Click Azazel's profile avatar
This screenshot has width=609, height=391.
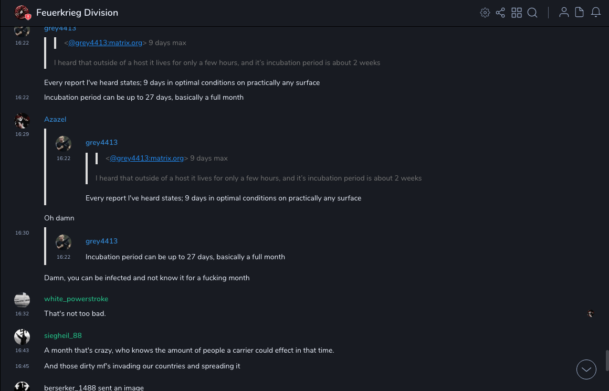click(22, 121)
